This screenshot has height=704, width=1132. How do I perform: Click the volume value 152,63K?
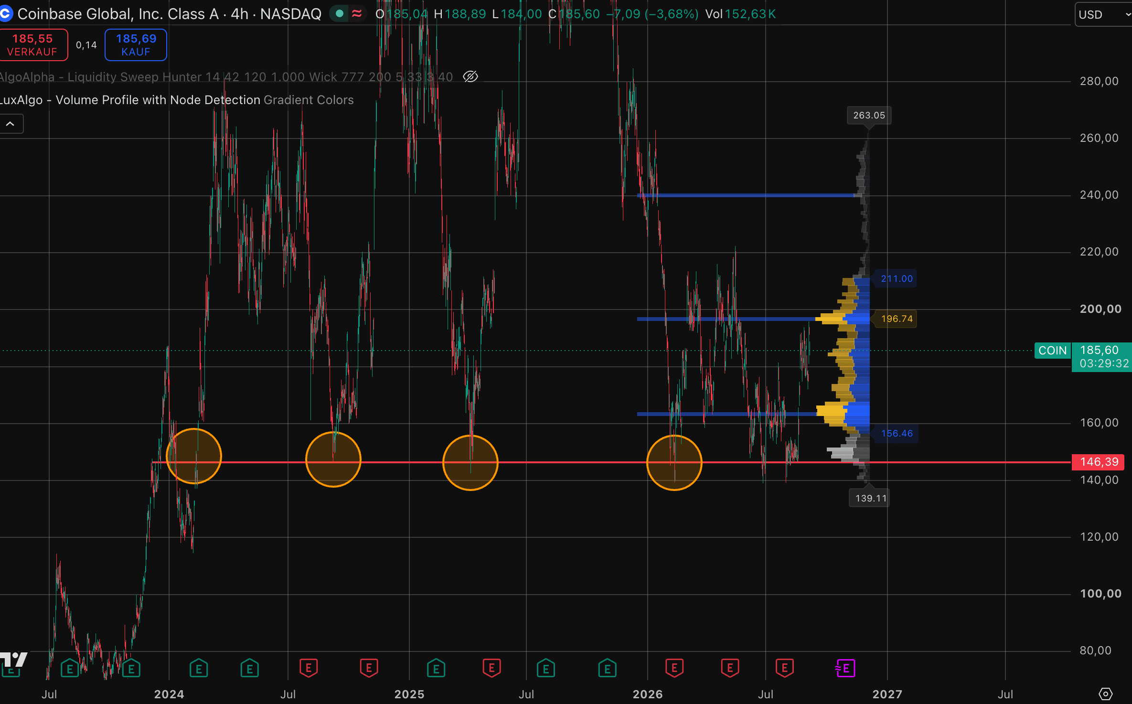(x=750, y=14)
